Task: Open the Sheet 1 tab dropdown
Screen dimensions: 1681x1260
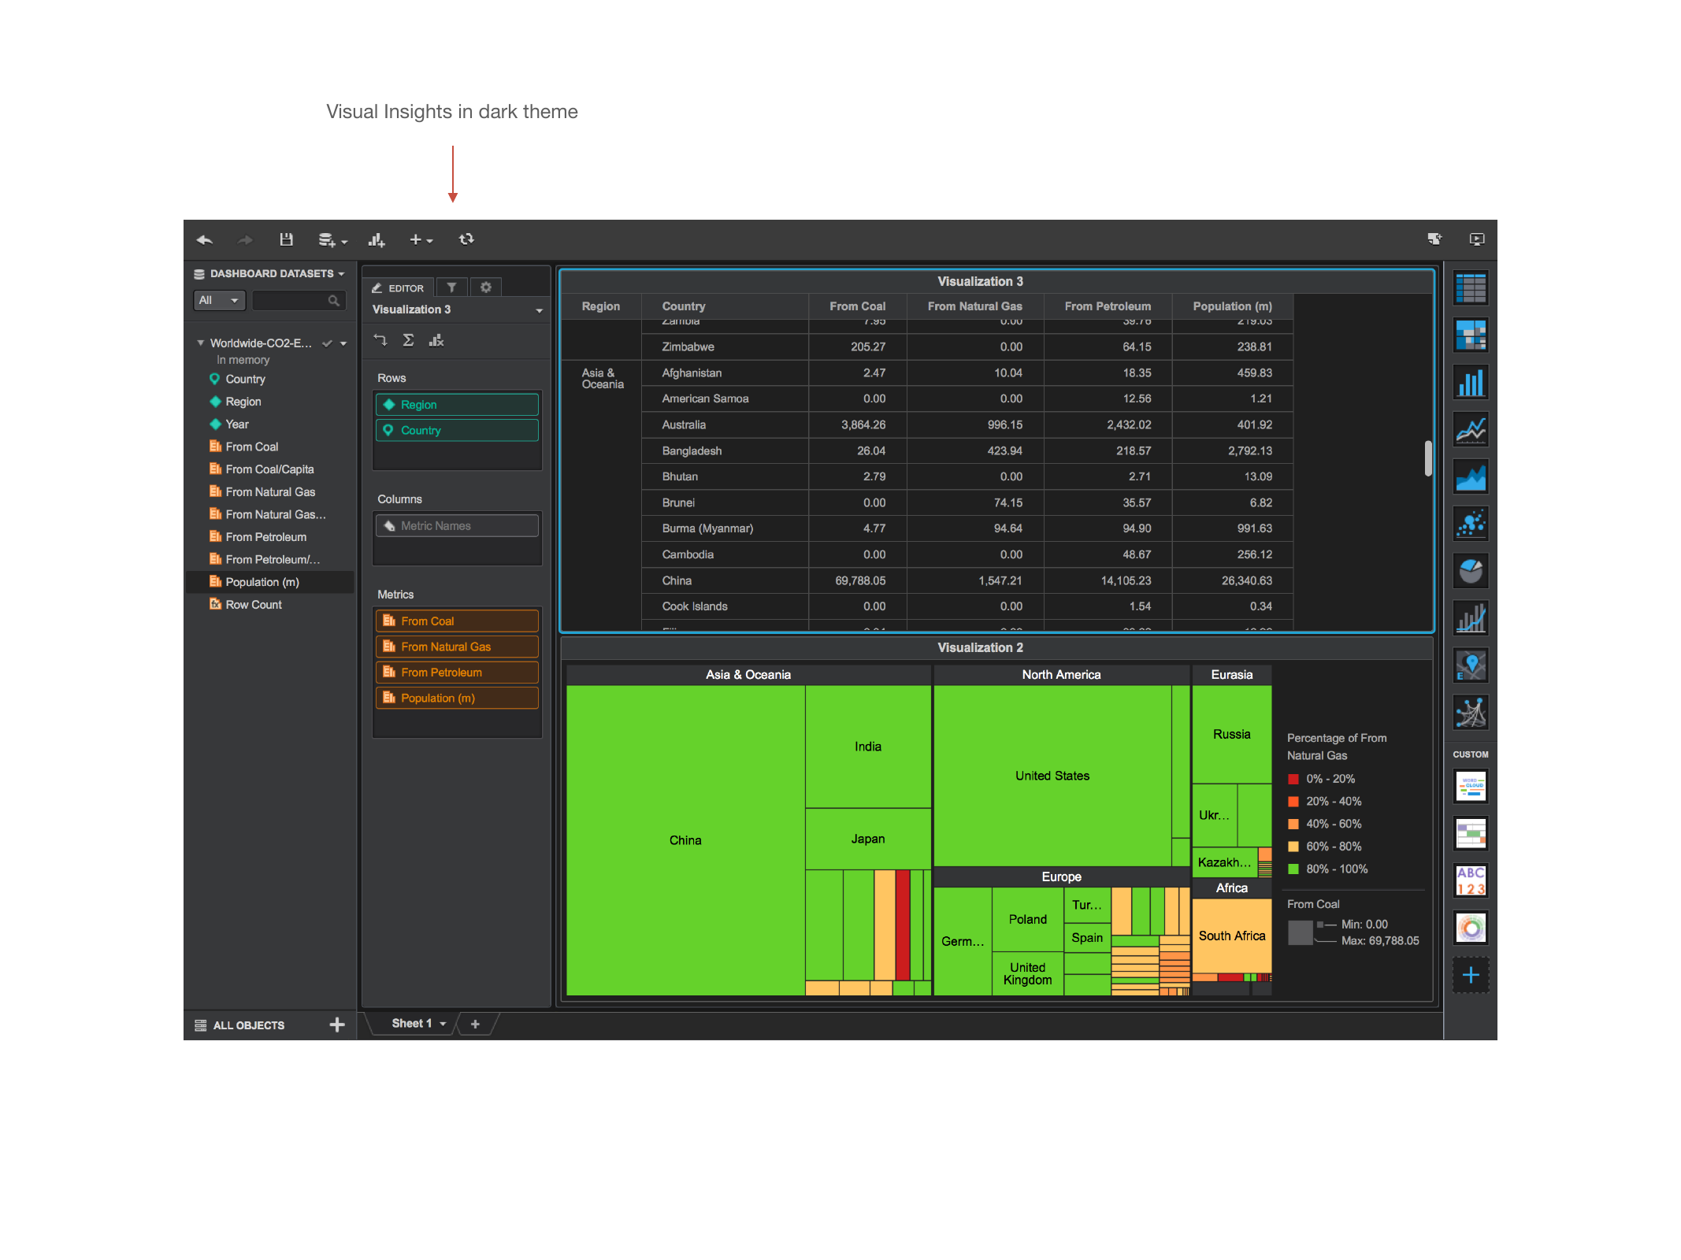Action: click(443, 1024)
